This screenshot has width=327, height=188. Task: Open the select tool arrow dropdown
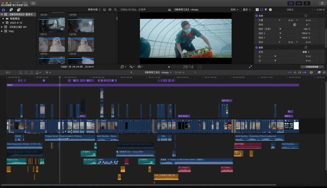[48, 73]
